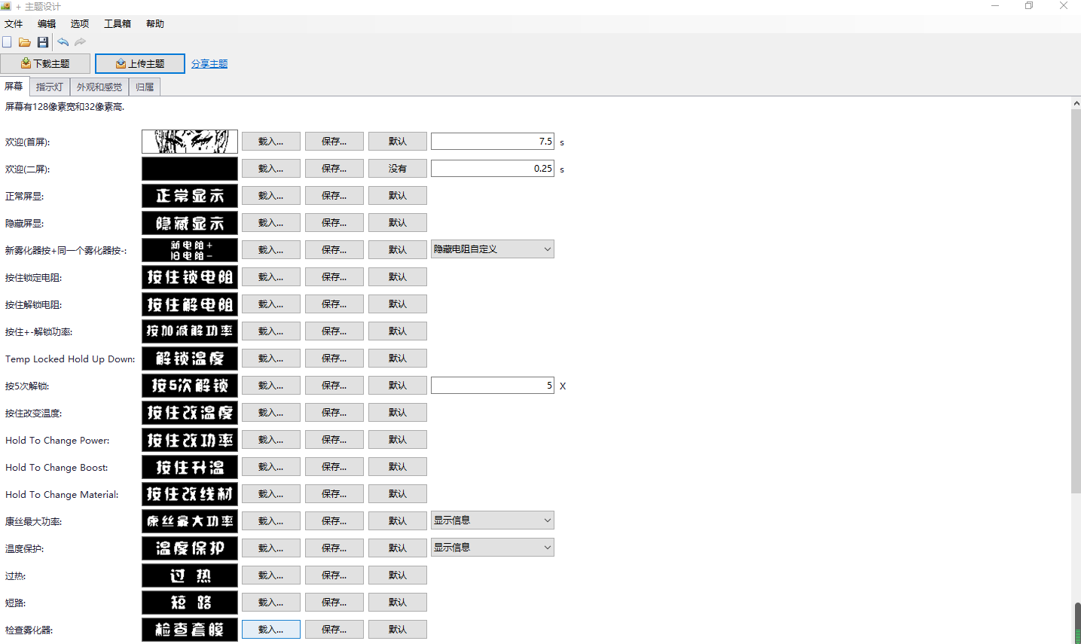Switch to the 外观和感觉 tab

tap(99, 87)
